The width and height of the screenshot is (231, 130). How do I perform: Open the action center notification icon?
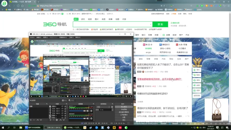point(227,128)
